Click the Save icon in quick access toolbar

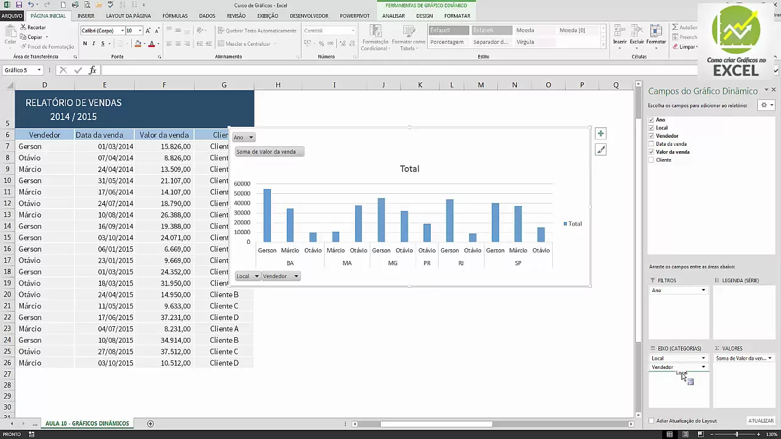tap(19, 5)
